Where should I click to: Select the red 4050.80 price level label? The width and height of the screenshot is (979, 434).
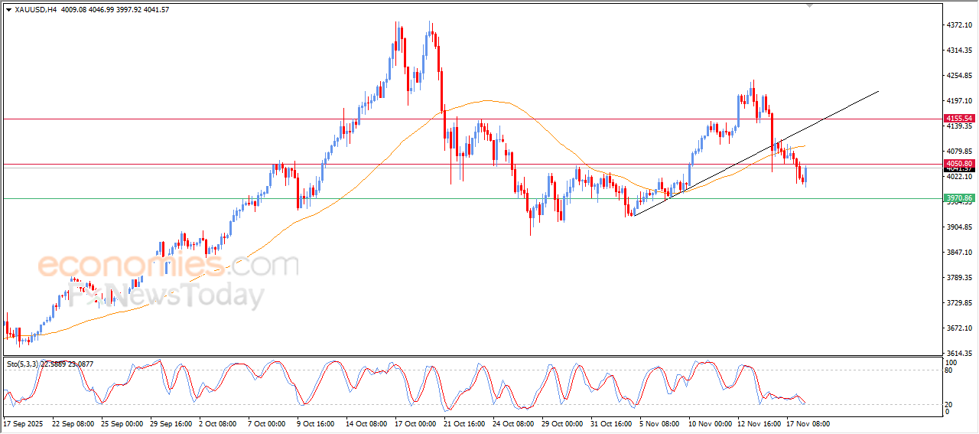[958, 164]
